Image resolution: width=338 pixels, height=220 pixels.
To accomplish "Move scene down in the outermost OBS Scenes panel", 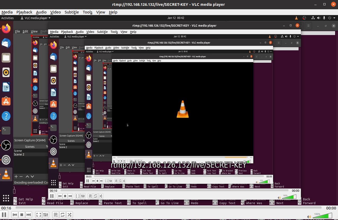I will pyautogui.click(x=32, y=176).
